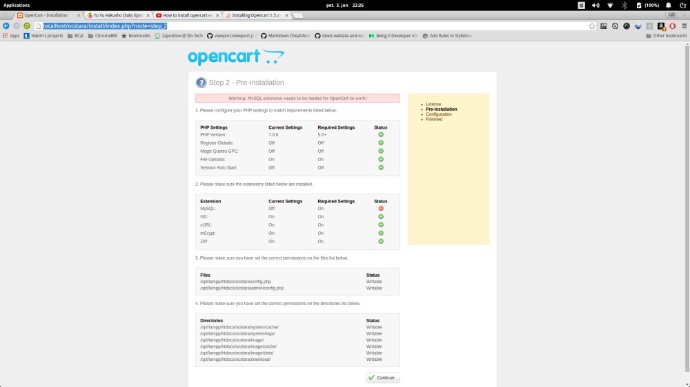Reload the page with the refresh icon
690x387 pixels.
point(27,25)
